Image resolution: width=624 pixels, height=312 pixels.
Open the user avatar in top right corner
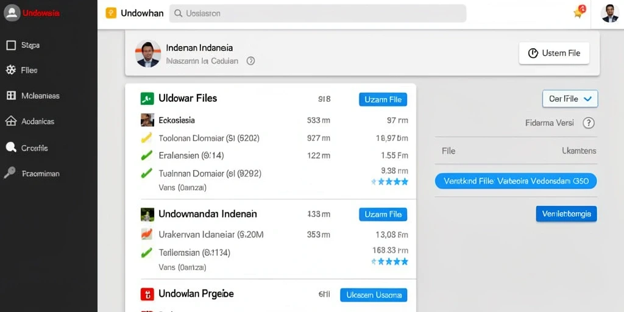609,13
